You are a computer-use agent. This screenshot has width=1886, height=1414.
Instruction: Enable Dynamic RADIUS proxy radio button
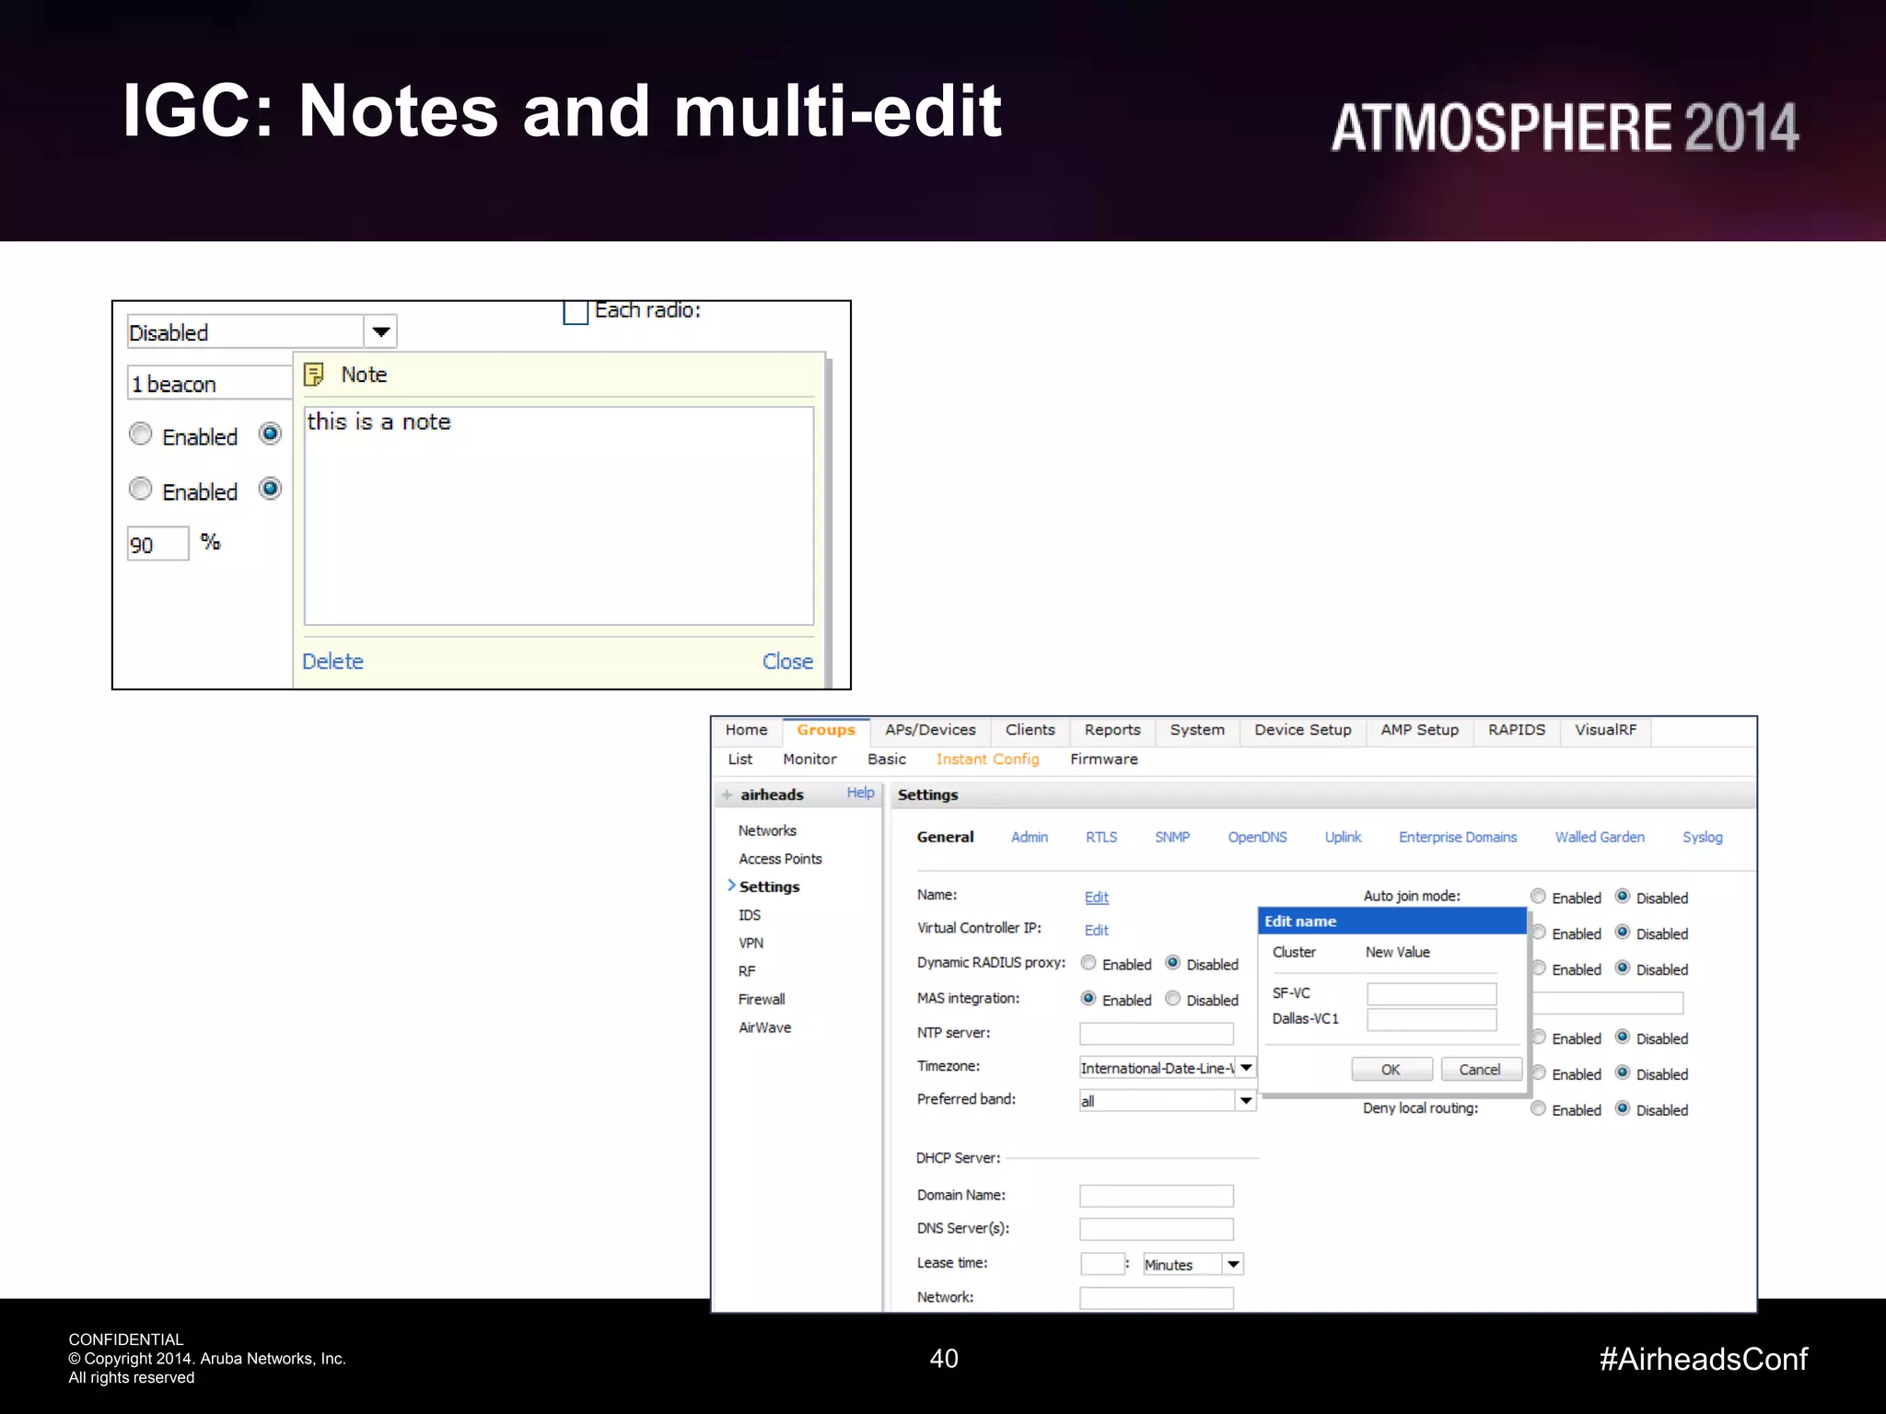pos(1089,963)
